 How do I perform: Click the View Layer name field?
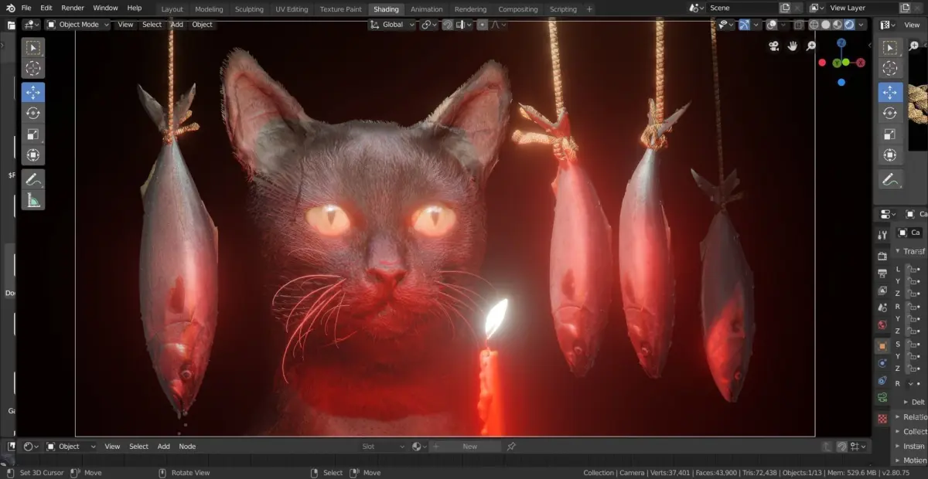[x=864, y=8]
